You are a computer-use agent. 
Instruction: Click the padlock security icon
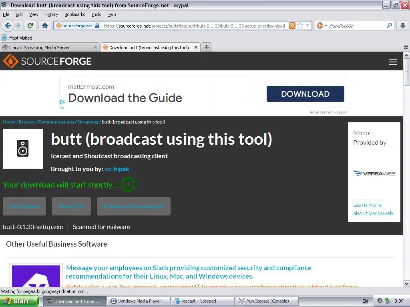click(97, 26)
